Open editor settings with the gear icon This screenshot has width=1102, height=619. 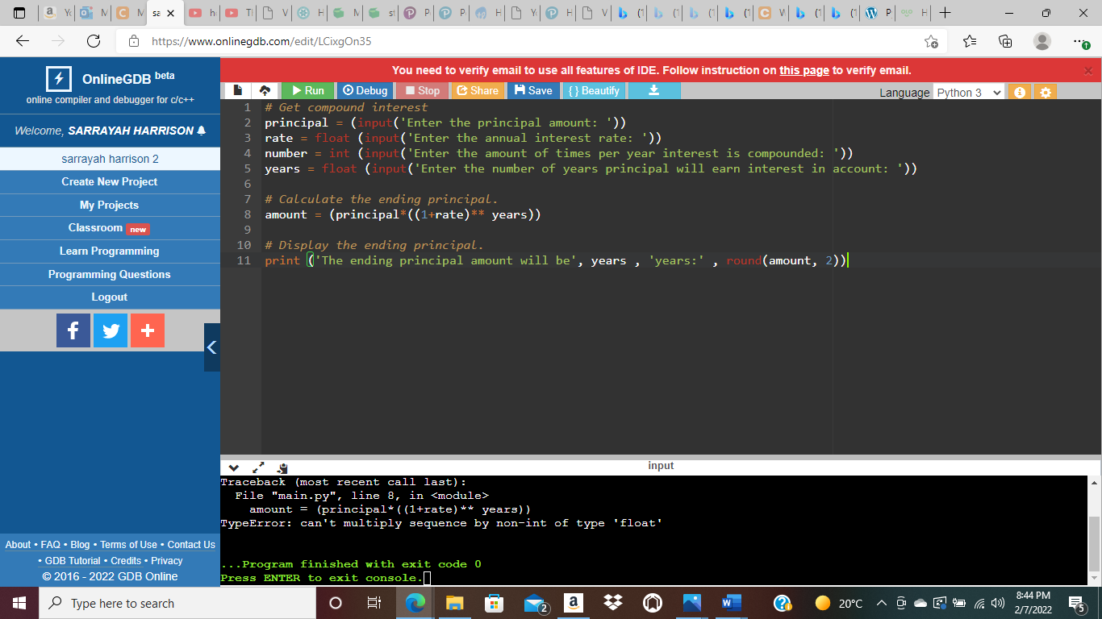[x=1045, y=92]
